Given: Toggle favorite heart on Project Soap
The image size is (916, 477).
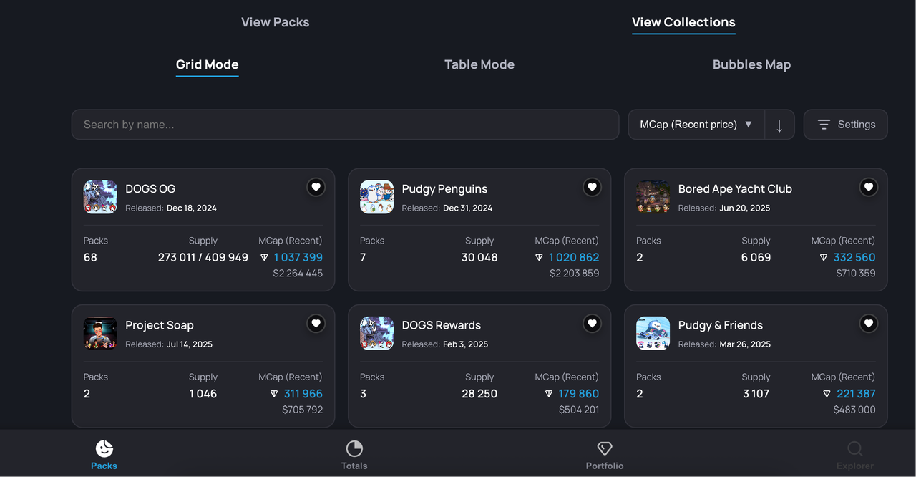Looking at the screenshot, I should tap(316, 324).
